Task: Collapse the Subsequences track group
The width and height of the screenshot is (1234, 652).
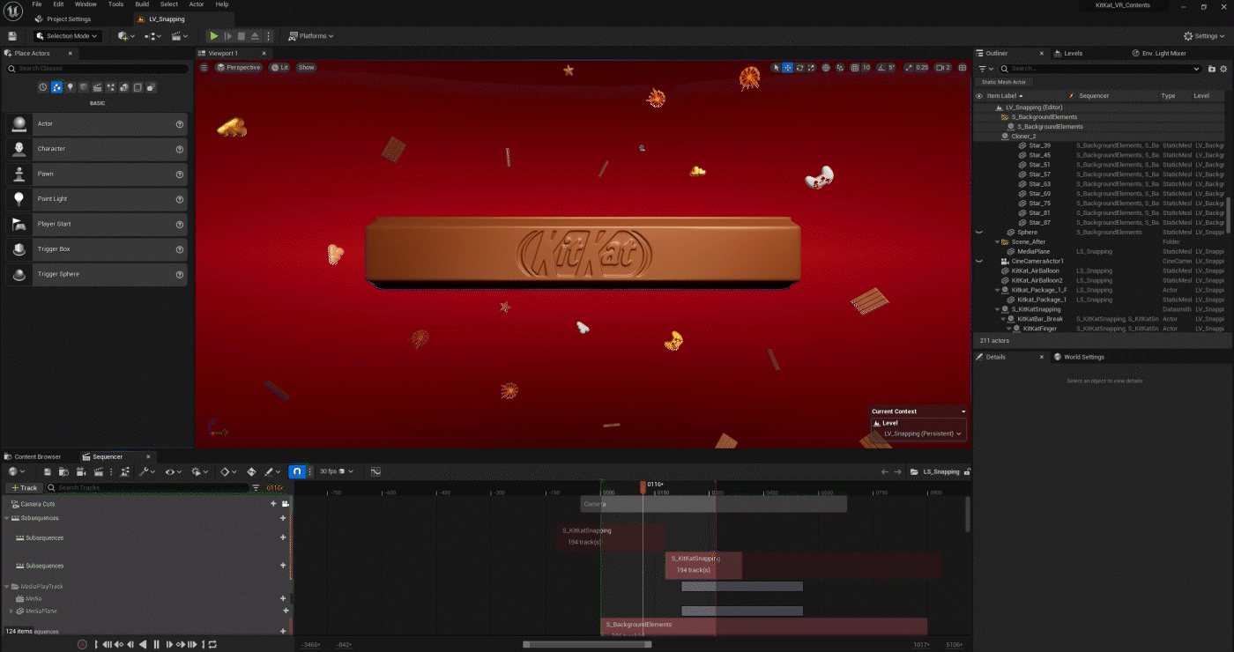Action: [7, 518]
